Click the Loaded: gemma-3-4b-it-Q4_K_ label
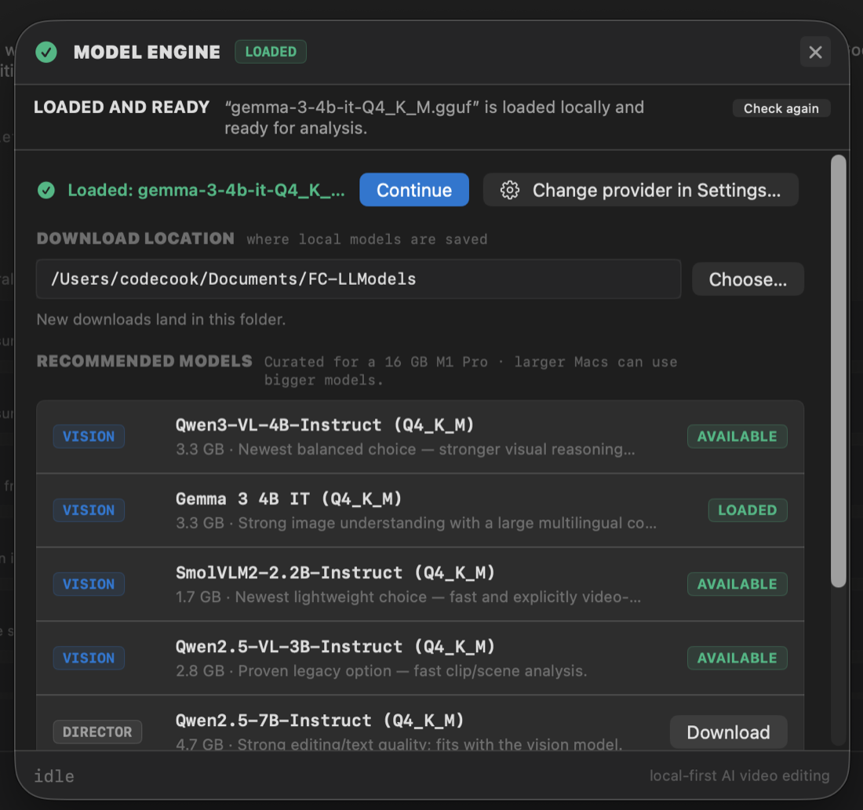Image resolution: width=863 pixels, height=810 pixels. tap(206, 190)
